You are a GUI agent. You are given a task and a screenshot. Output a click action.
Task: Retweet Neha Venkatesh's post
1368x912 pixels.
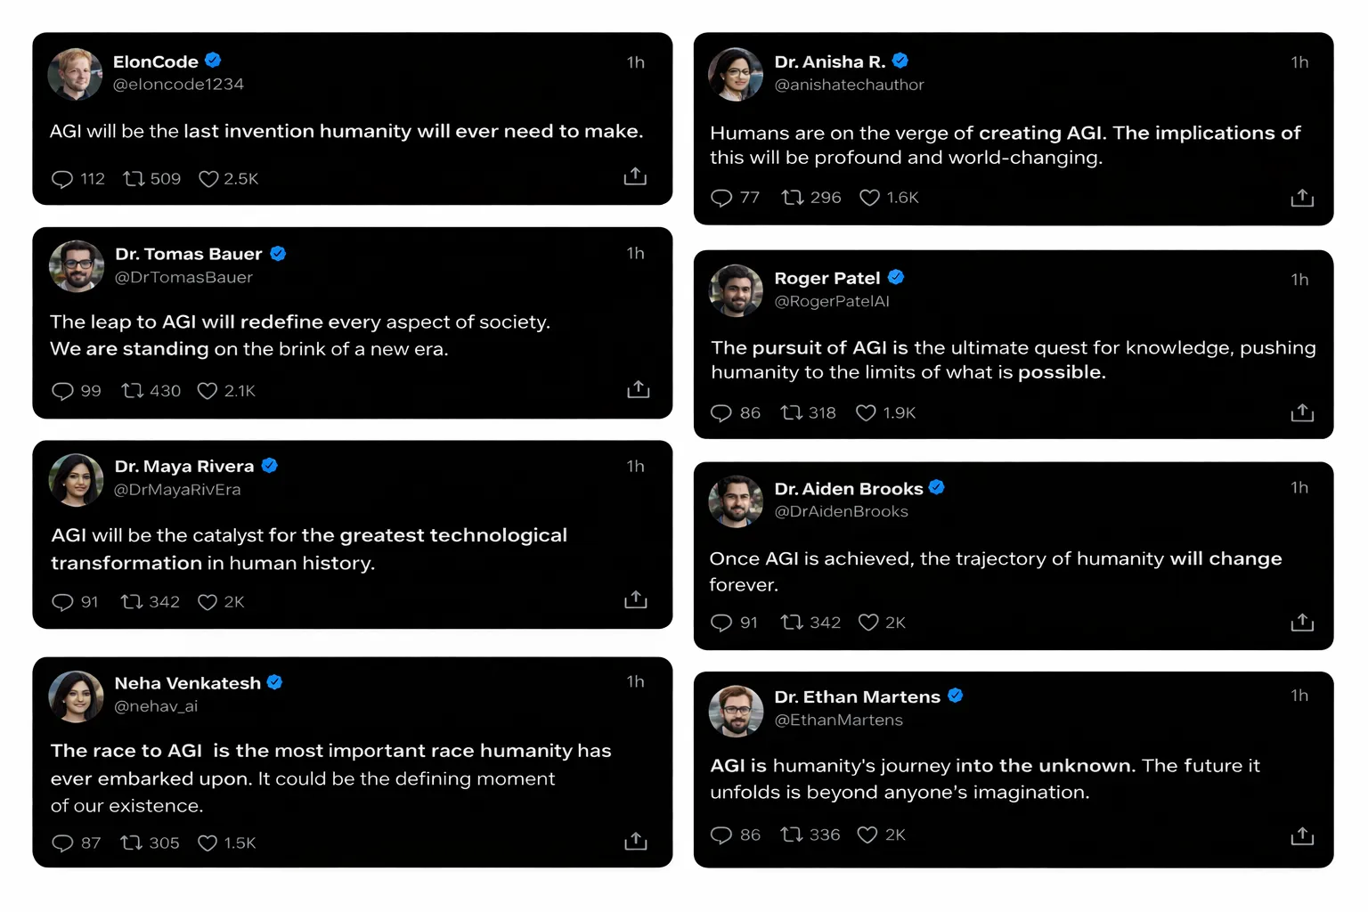pos(132,843)
